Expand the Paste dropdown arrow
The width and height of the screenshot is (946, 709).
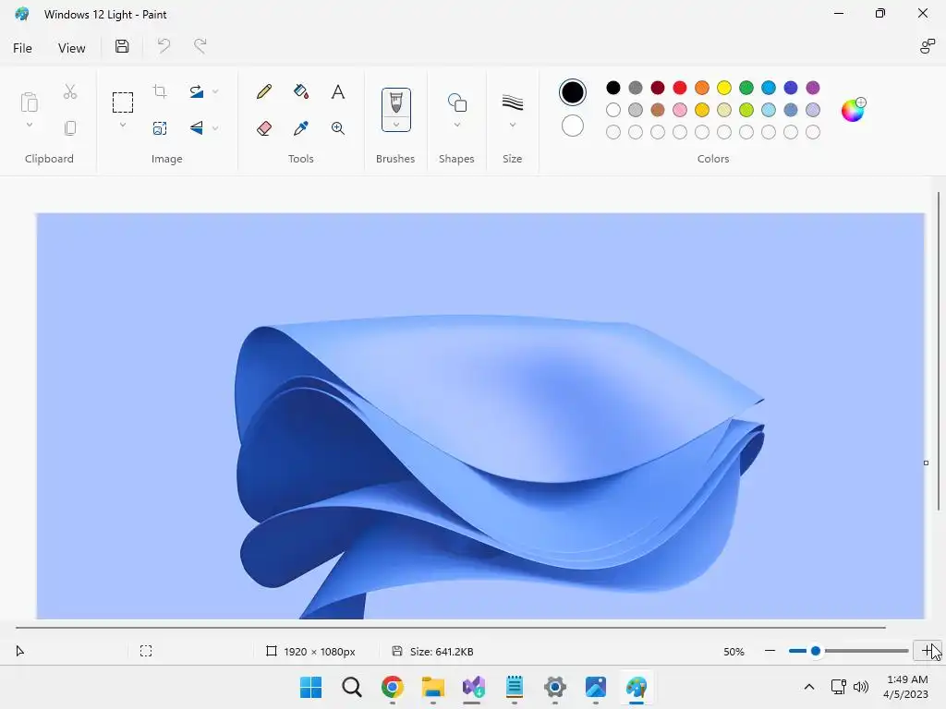click(x=29, y=125)
